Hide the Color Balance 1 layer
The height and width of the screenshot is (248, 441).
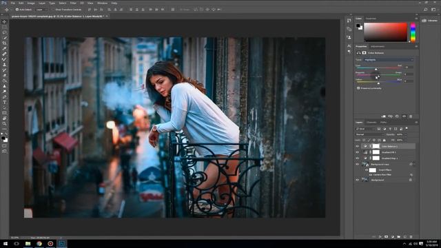click(357, 146)
